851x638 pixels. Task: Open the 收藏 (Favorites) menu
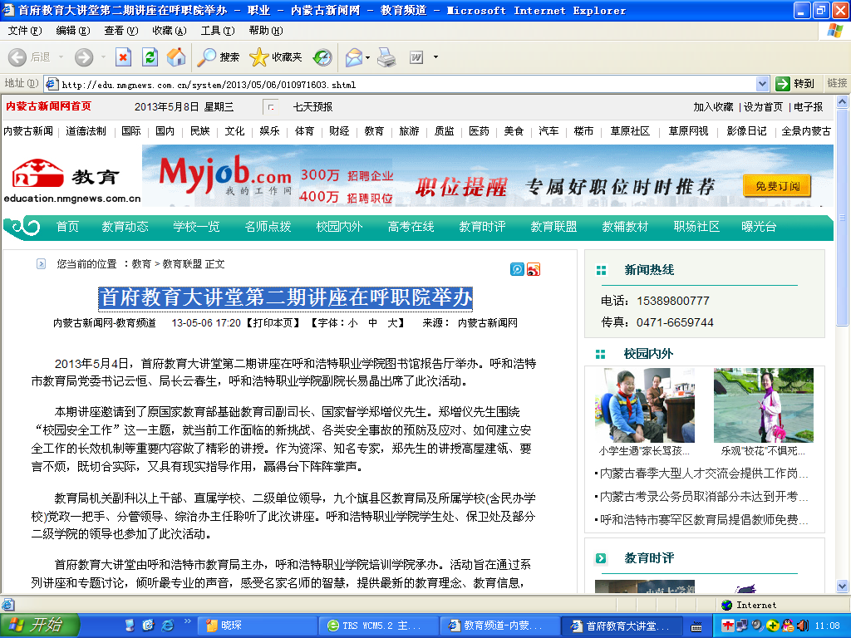(168, 31)
